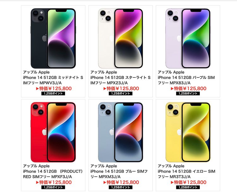Click the 1,258 points badge under PRODUCT RED
237x195 pixels.
point(53,187)
